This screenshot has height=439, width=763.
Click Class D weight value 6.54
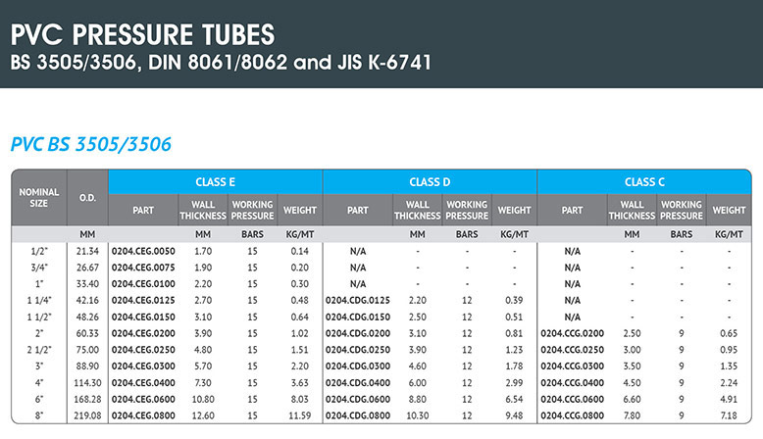pyautogui.click(x=514, y=399)
